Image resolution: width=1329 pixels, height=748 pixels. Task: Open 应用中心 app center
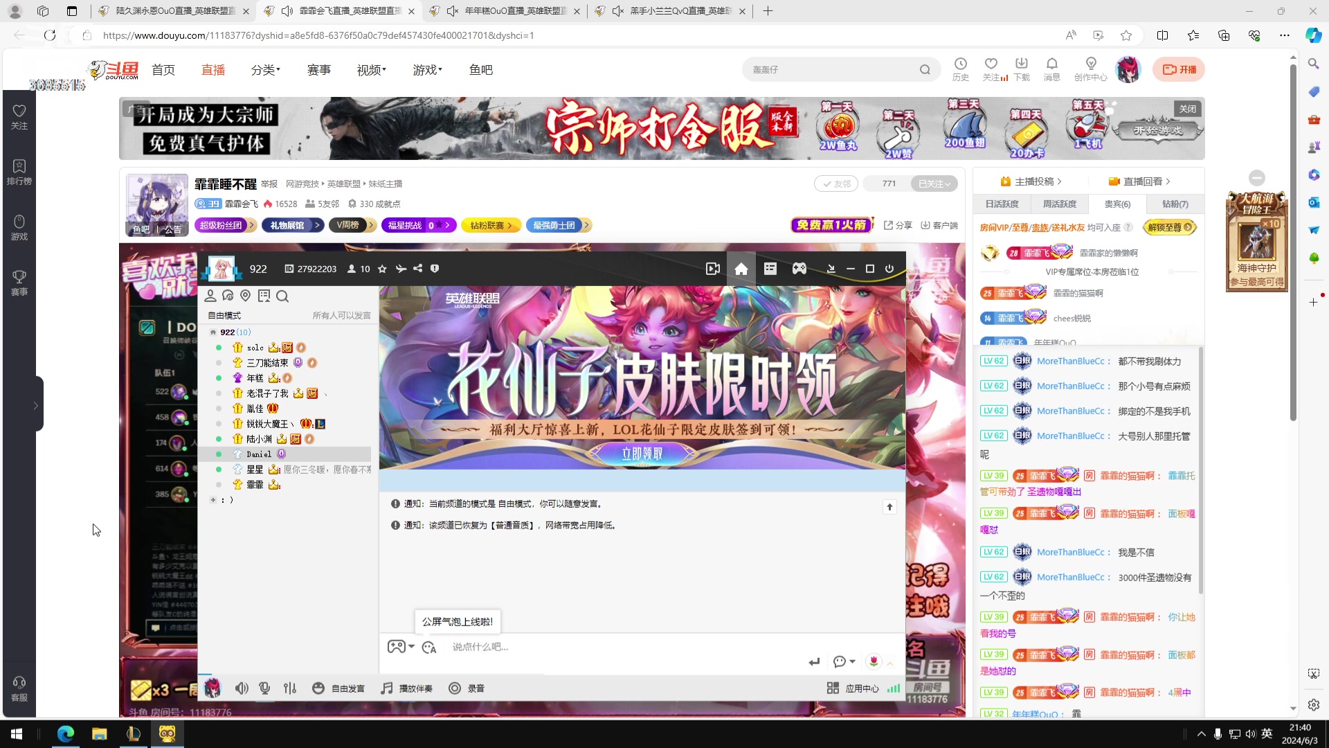[x=853, y=688]
